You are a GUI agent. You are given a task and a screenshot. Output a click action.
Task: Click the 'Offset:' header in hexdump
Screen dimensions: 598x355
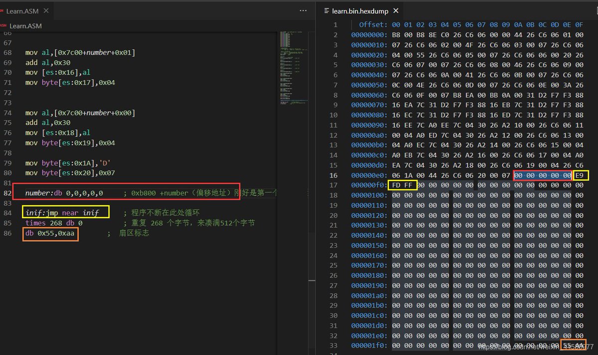click(x=373, y=24)
